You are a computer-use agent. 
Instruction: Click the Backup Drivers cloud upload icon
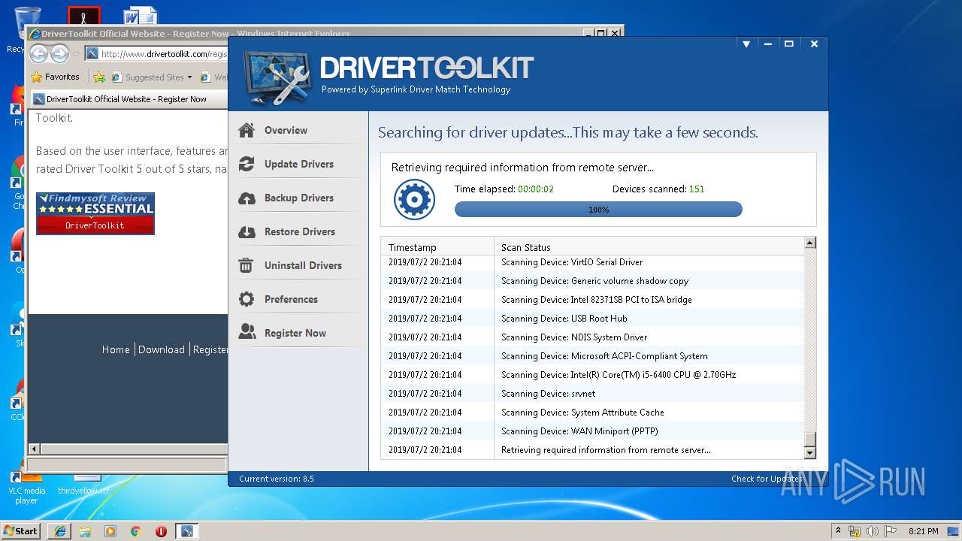pyautogui.click(x=247, y=198)
